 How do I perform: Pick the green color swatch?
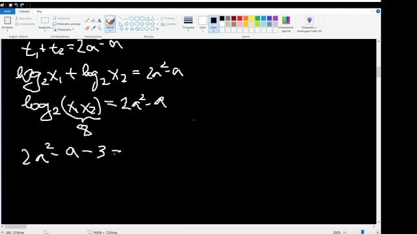[257, 18]
